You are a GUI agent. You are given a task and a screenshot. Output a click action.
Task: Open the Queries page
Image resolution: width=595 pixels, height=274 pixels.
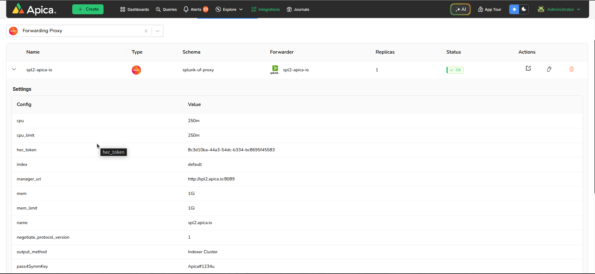click(x=166, y=9)
